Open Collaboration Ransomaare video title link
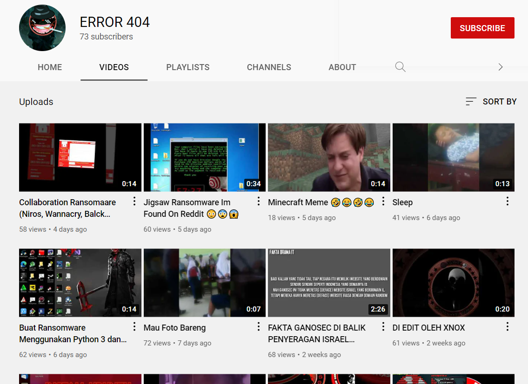 coord(67,208)
